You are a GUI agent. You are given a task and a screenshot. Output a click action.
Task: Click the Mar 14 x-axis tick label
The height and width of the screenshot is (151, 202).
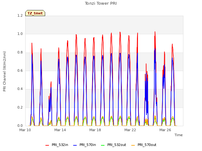pyautogui.click(x=60, y=130)
